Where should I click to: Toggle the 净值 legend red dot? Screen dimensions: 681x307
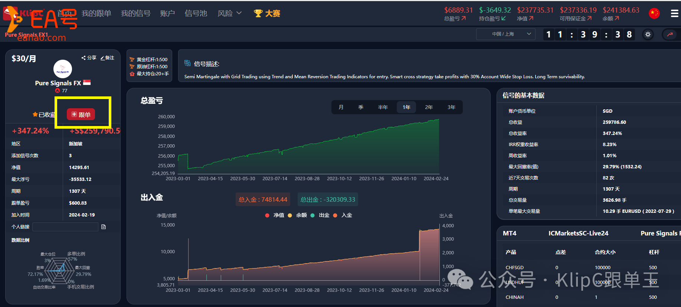(x=267, y=215)
